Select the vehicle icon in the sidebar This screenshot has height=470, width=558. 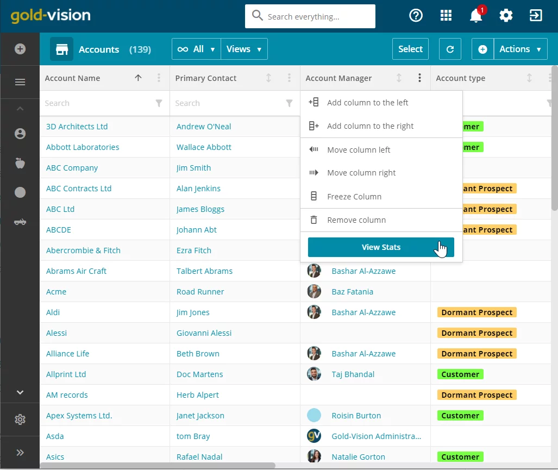20,222
